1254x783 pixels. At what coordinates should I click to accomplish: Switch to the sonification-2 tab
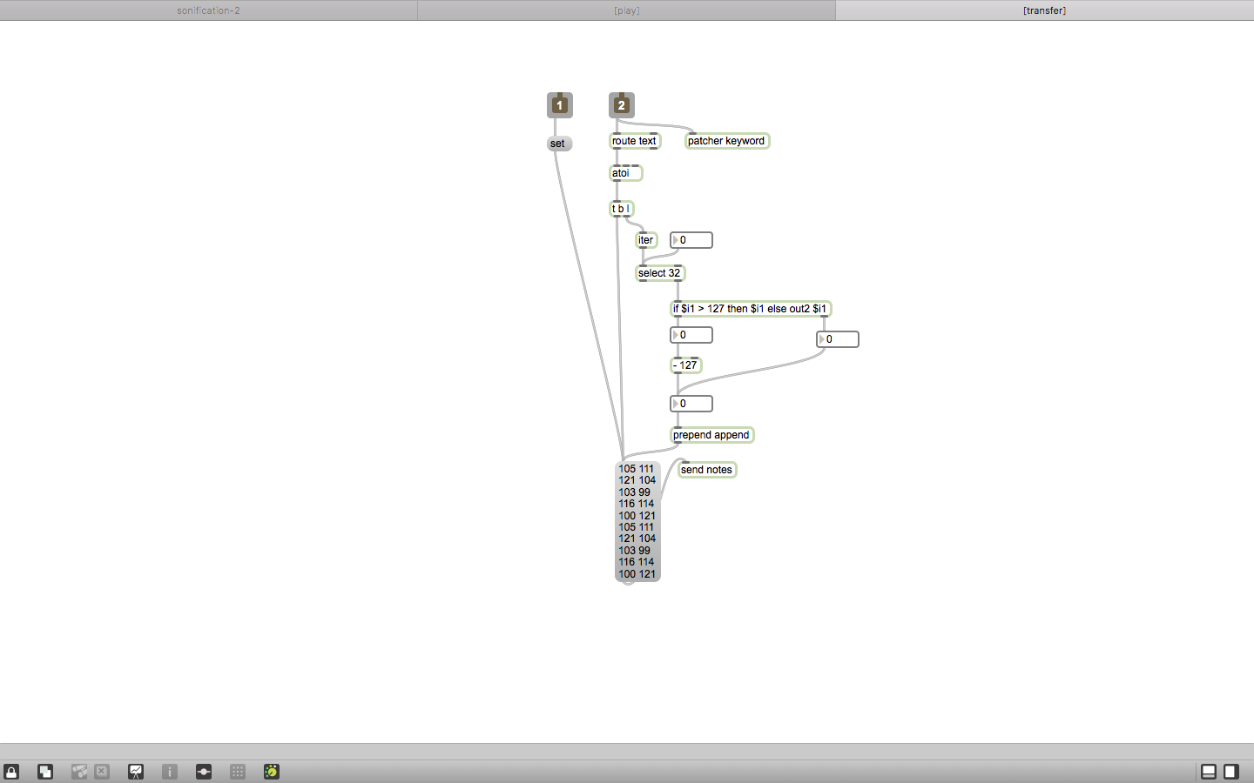pos(208,10)
